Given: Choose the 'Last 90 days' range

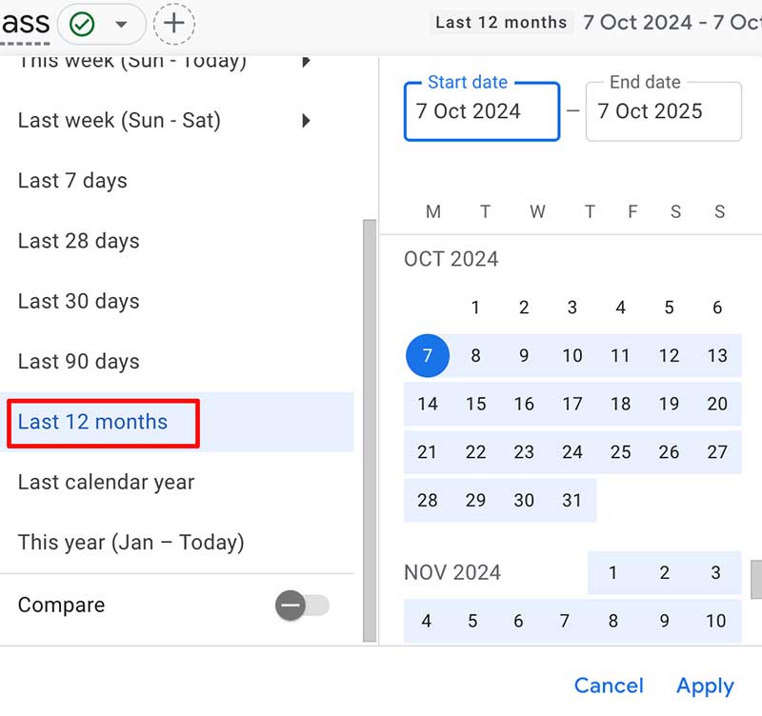Looking at the screenshot, I should (x=77, y=362).
